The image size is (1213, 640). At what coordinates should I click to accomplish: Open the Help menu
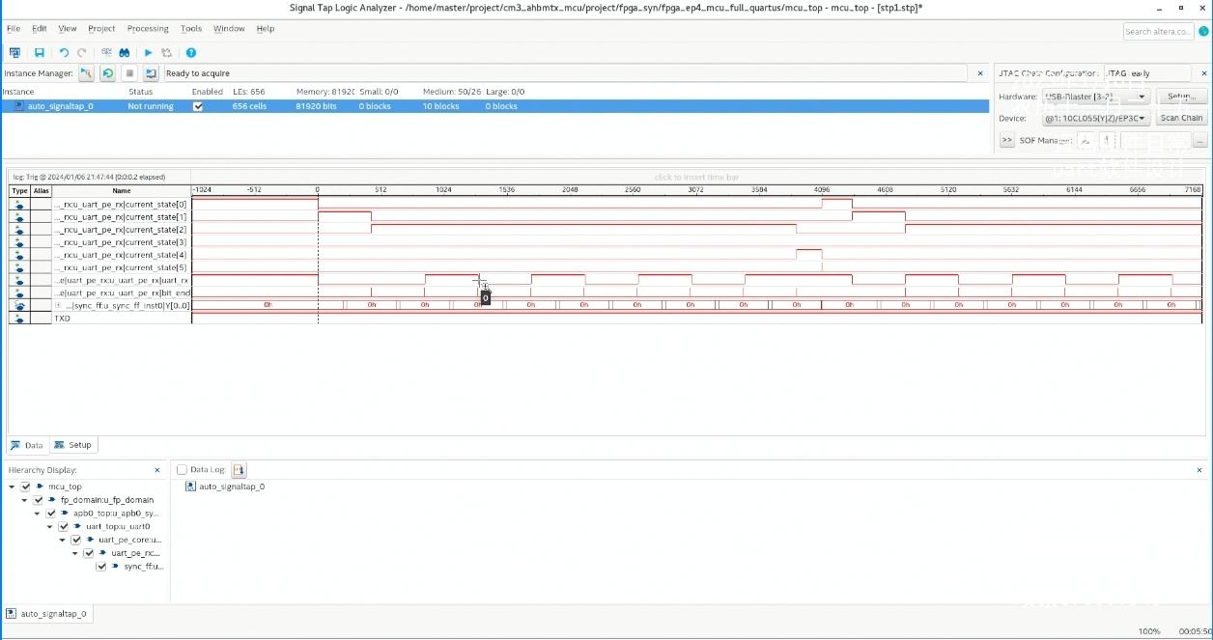click(x=266, y=29)
